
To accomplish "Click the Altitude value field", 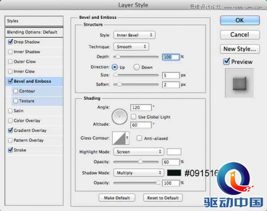I will tap(141, 125).
